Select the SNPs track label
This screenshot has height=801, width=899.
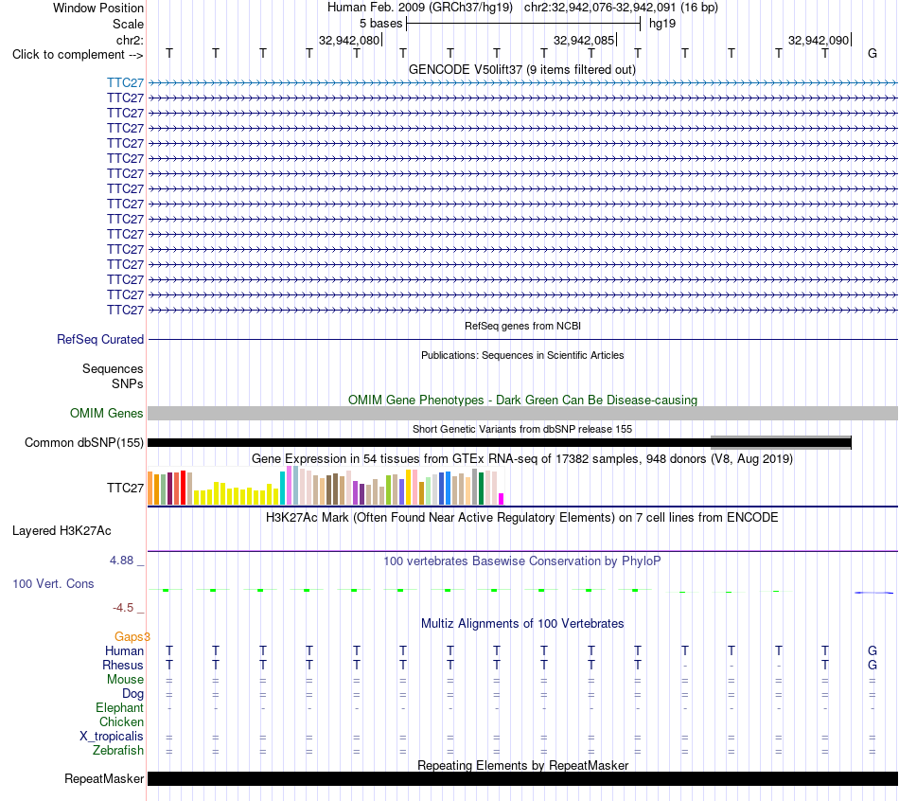click(128, 383)
